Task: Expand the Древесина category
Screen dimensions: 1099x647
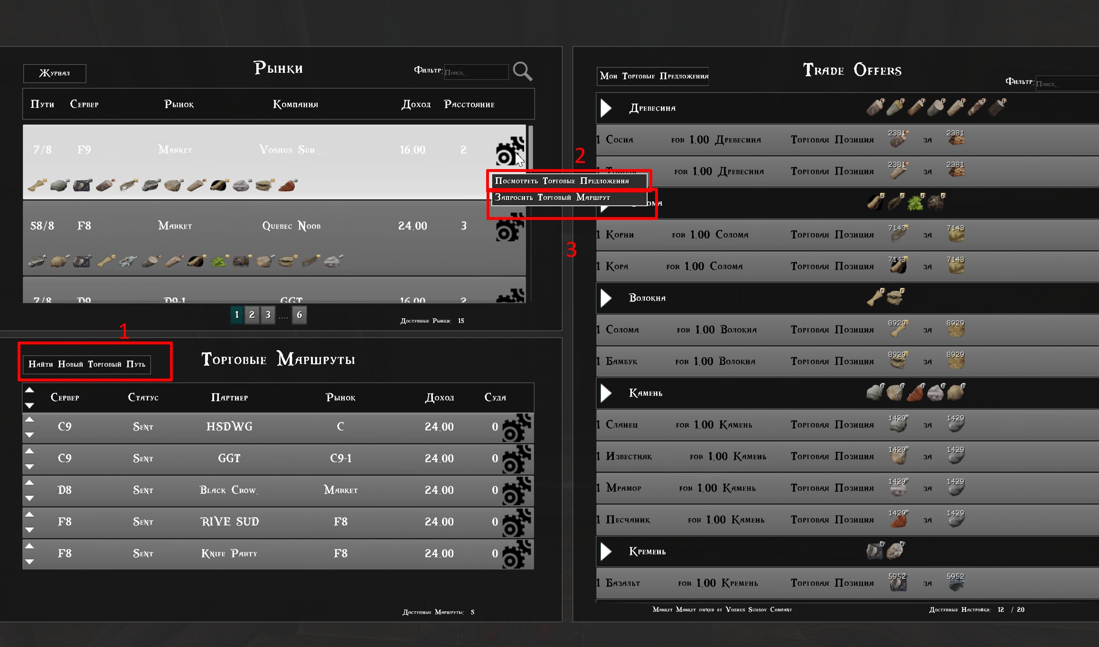Action: 606,108
